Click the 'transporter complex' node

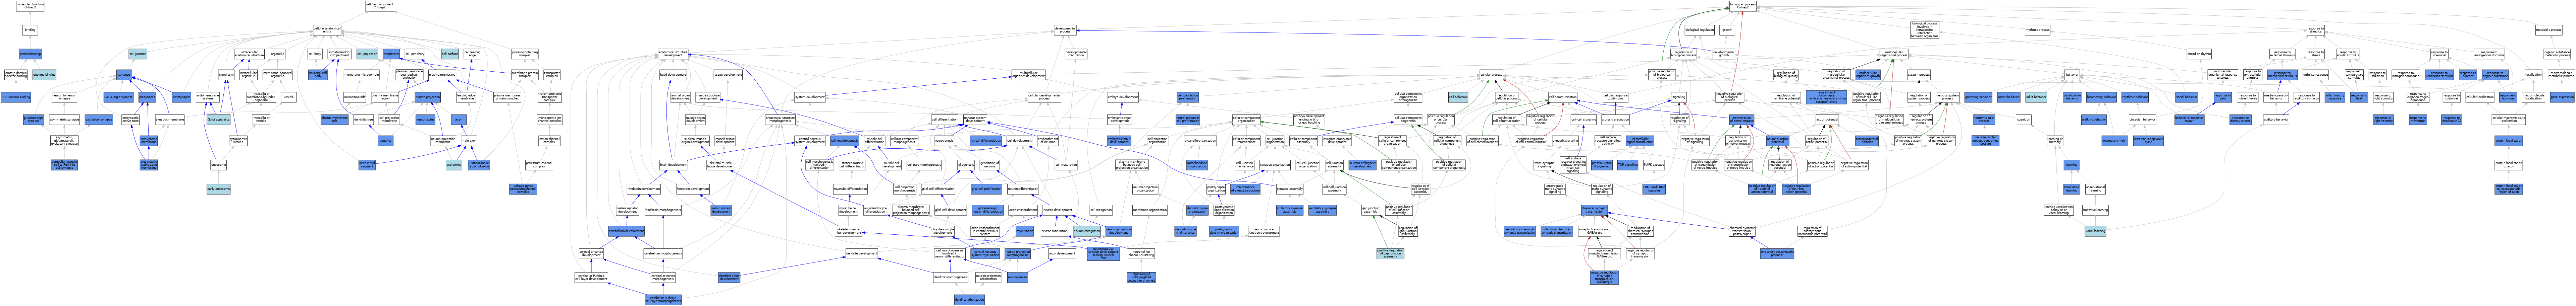tap(552, 75)
